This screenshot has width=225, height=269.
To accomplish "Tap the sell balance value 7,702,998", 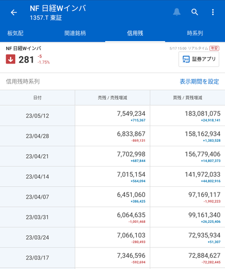I will (x=131, y=154).
